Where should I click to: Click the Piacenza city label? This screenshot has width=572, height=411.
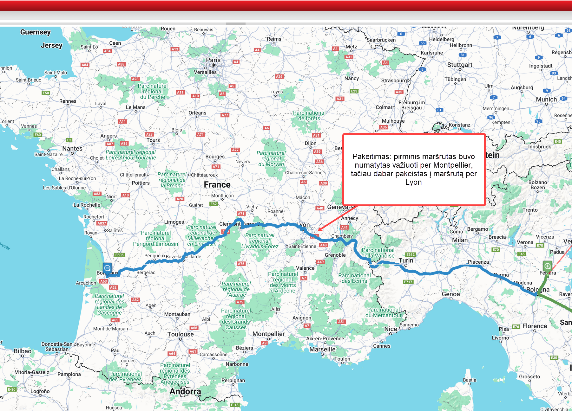478,262
